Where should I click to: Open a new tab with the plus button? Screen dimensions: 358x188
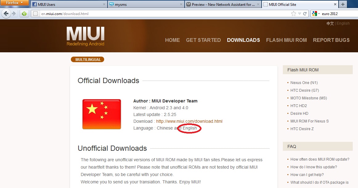(x=343, y=4)
